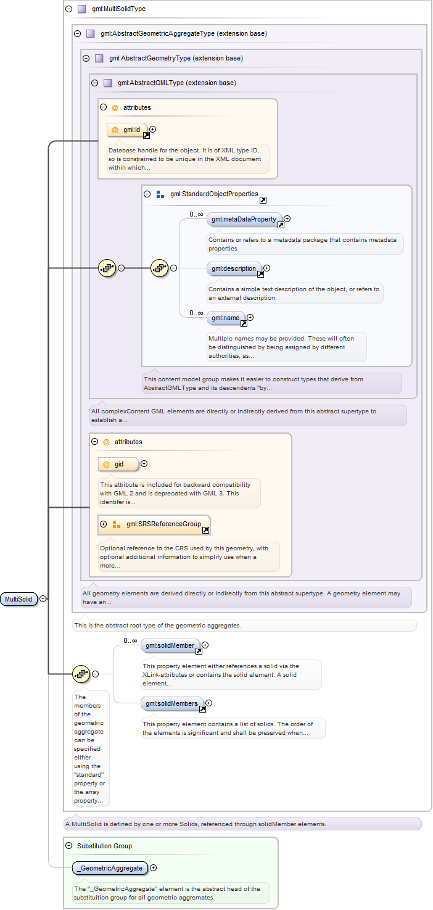
Task: Follow gml:SRSReferenceGroup reference arrow
Action: 206,530
